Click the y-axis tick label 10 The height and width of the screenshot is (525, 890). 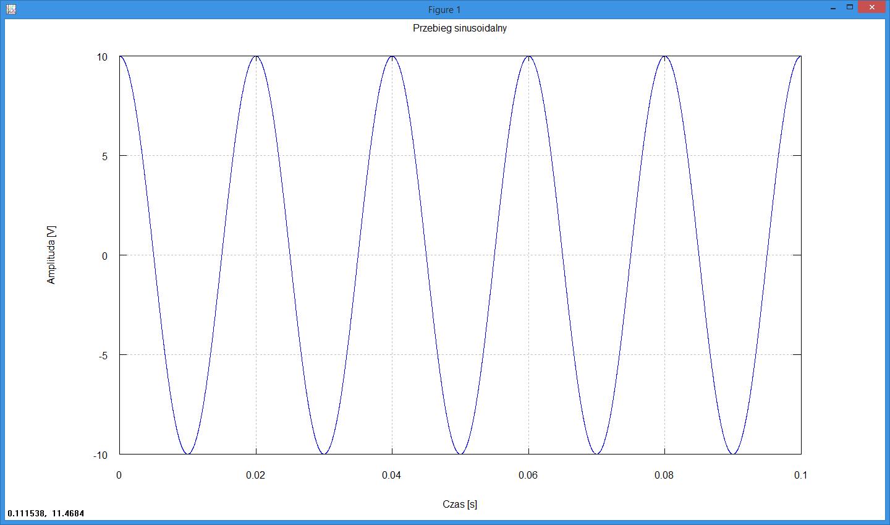(102, 57)
